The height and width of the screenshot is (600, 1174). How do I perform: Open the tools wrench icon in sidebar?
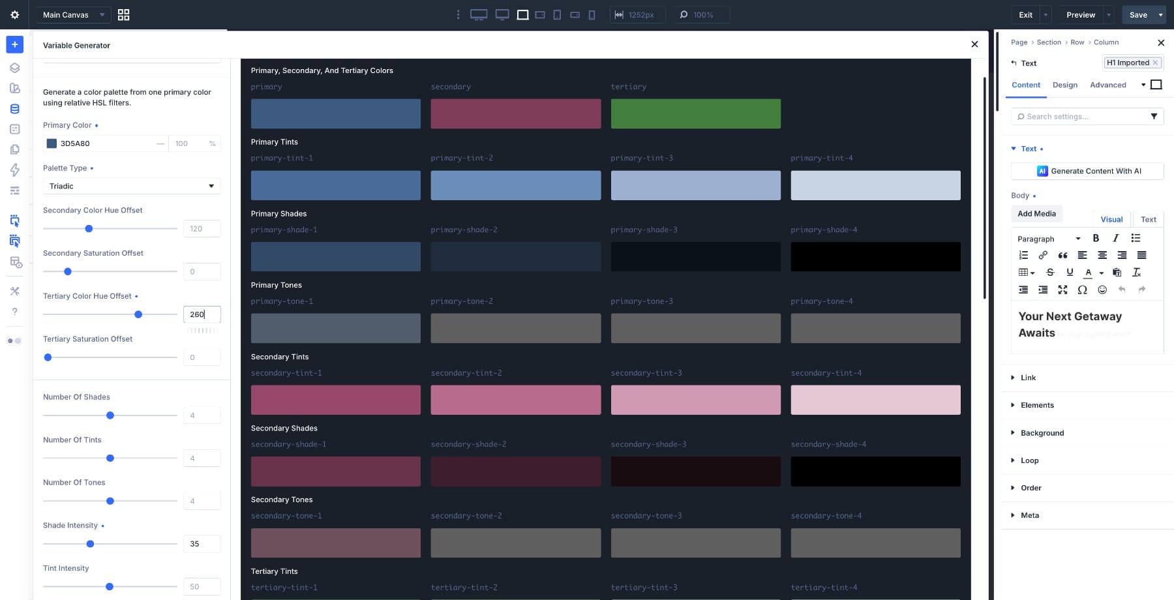(14, 291)
